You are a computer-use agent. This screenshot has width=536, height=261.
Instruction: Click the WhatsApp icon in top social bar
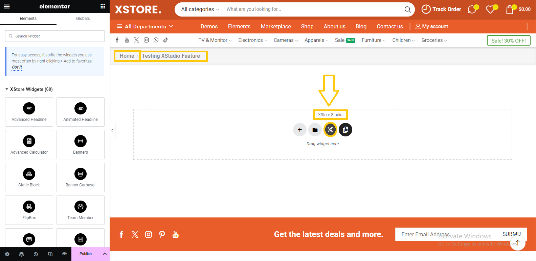[156, 40]
